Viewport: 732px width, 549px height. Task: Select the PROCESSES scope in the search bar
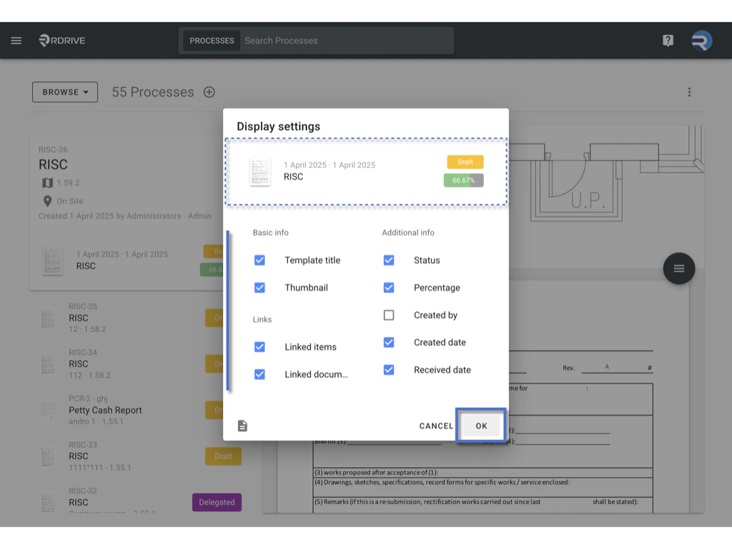tap(211, 41)
